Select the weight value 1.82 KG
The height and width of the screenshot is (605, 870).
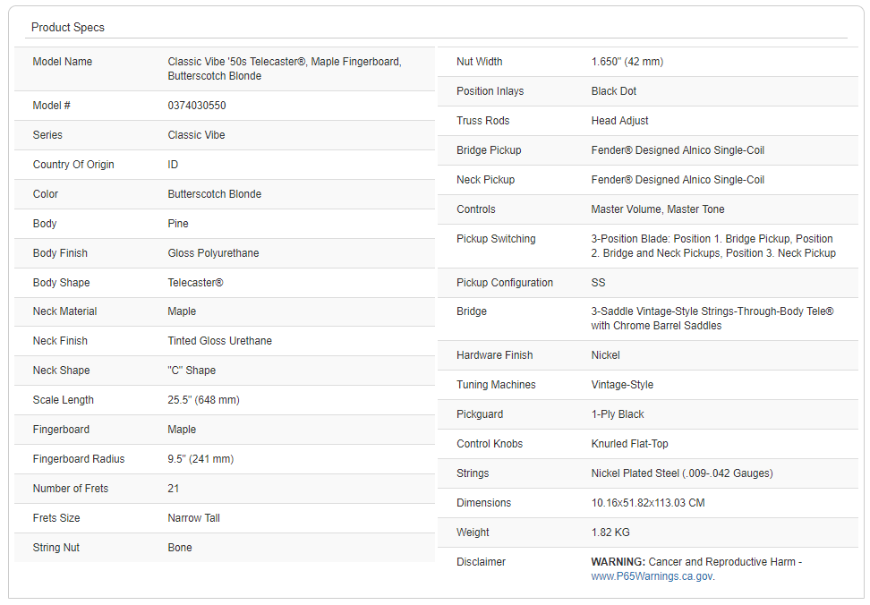(x=610, y=533)
